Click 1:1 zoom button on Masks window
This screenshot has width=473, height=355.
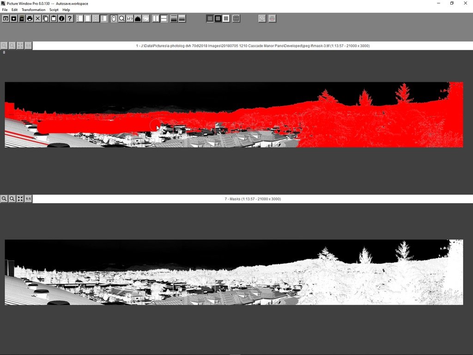point(28,199)
